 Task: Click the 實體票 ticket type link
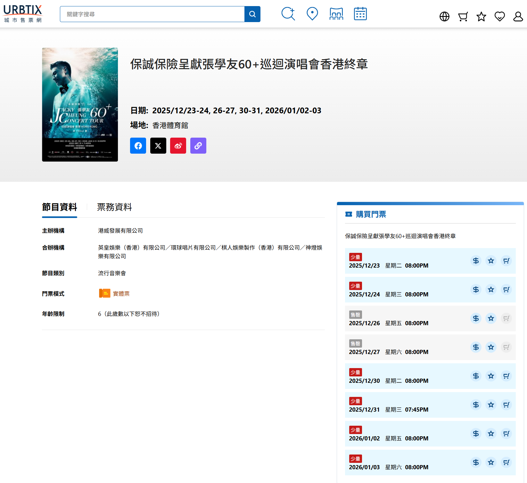click(x=121, y=294)
